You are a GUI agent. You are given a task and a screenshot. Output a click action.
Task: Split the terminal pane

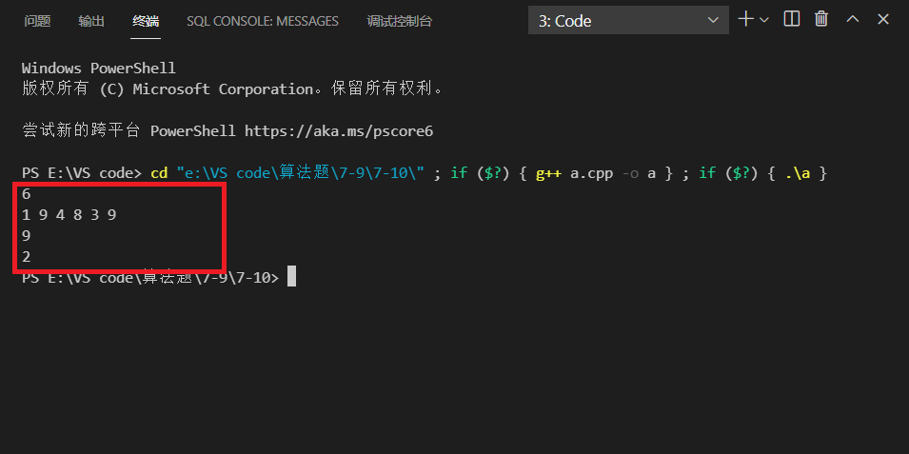pos(791,19)
